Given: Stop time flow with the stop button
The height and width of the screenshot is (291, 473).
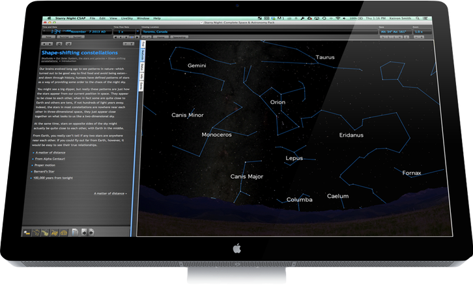Looking at the screenshot, I should [126, 37].
